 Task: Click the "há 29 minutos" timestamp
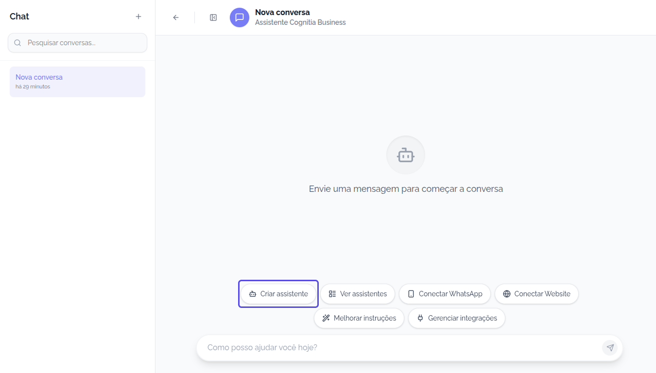click(33, 87)
